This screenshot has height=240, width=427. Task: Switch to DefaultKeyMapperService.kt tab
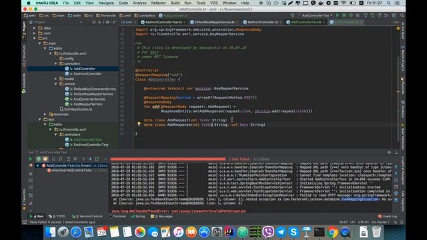(x=215, y=22)
